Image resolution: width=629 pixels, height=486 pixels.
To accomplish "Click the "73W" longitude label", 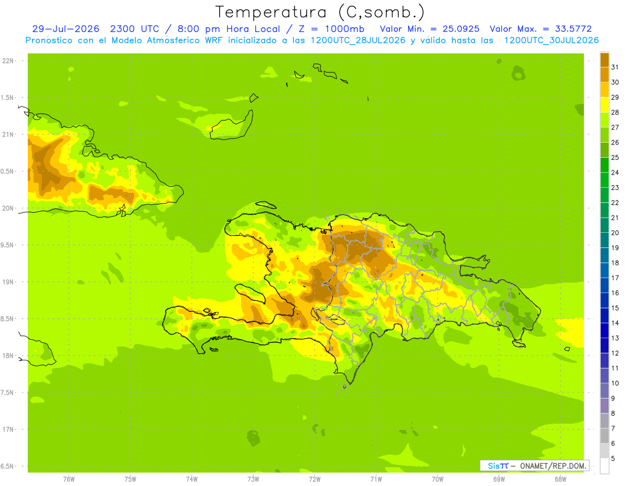I will coord(253,479).
